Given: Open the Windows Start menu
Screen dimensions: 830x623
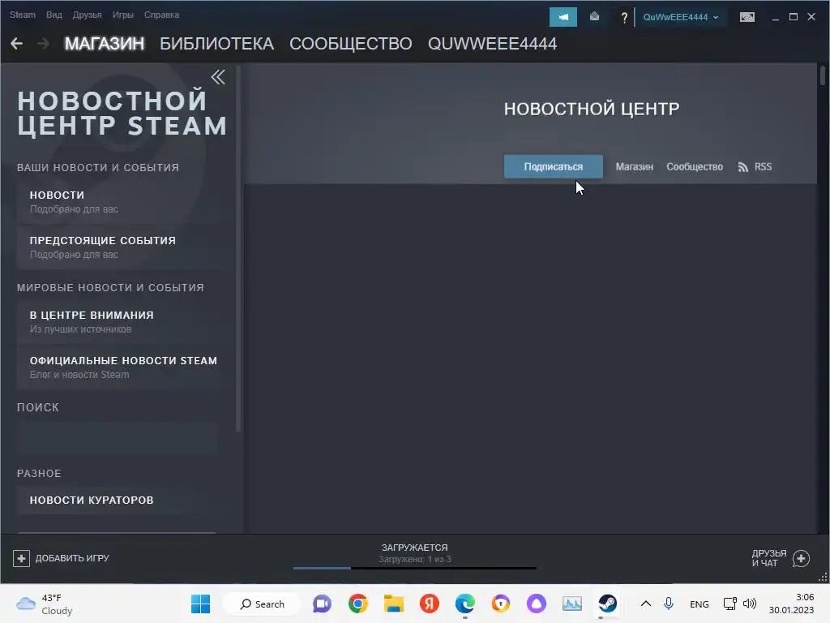Looking at the screenshot, I should [x=201, y=604].
